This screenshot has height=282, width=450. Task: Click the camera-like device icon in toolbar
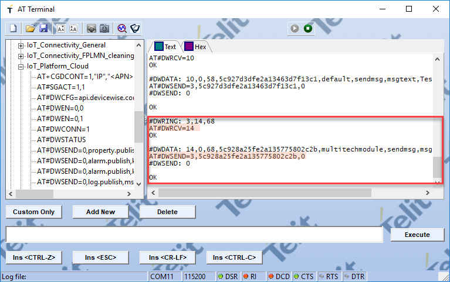[x=91, y=28]
